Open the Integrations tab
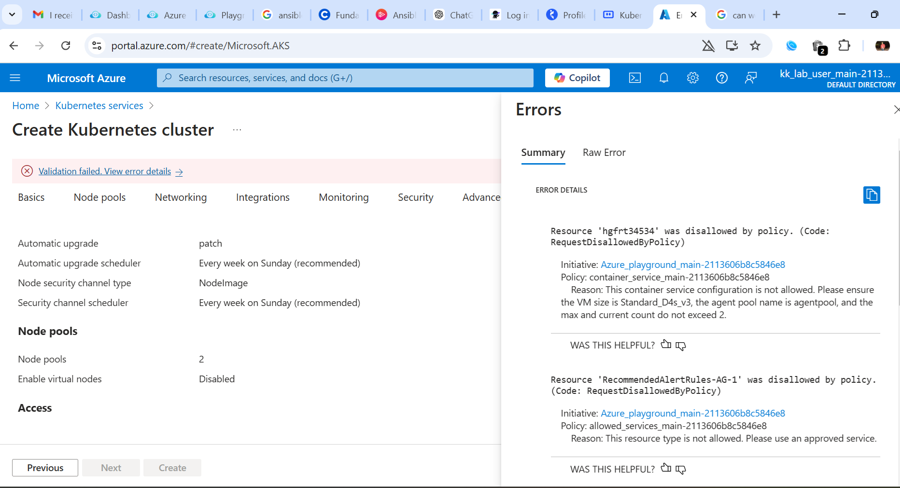Image resolution: width=900 pixels, height=488 pixels. [263, 197]
